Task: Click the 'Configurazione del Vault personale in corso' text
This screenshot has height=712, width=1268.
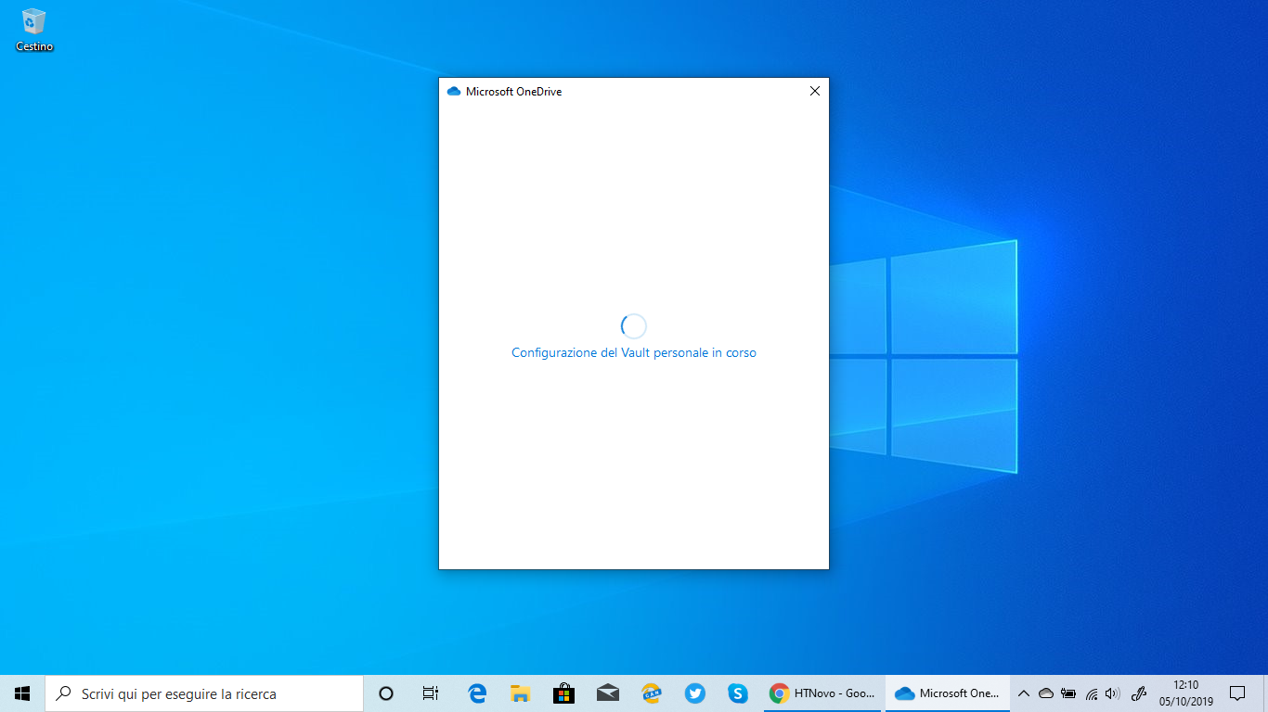Action: tap(634, 352)
